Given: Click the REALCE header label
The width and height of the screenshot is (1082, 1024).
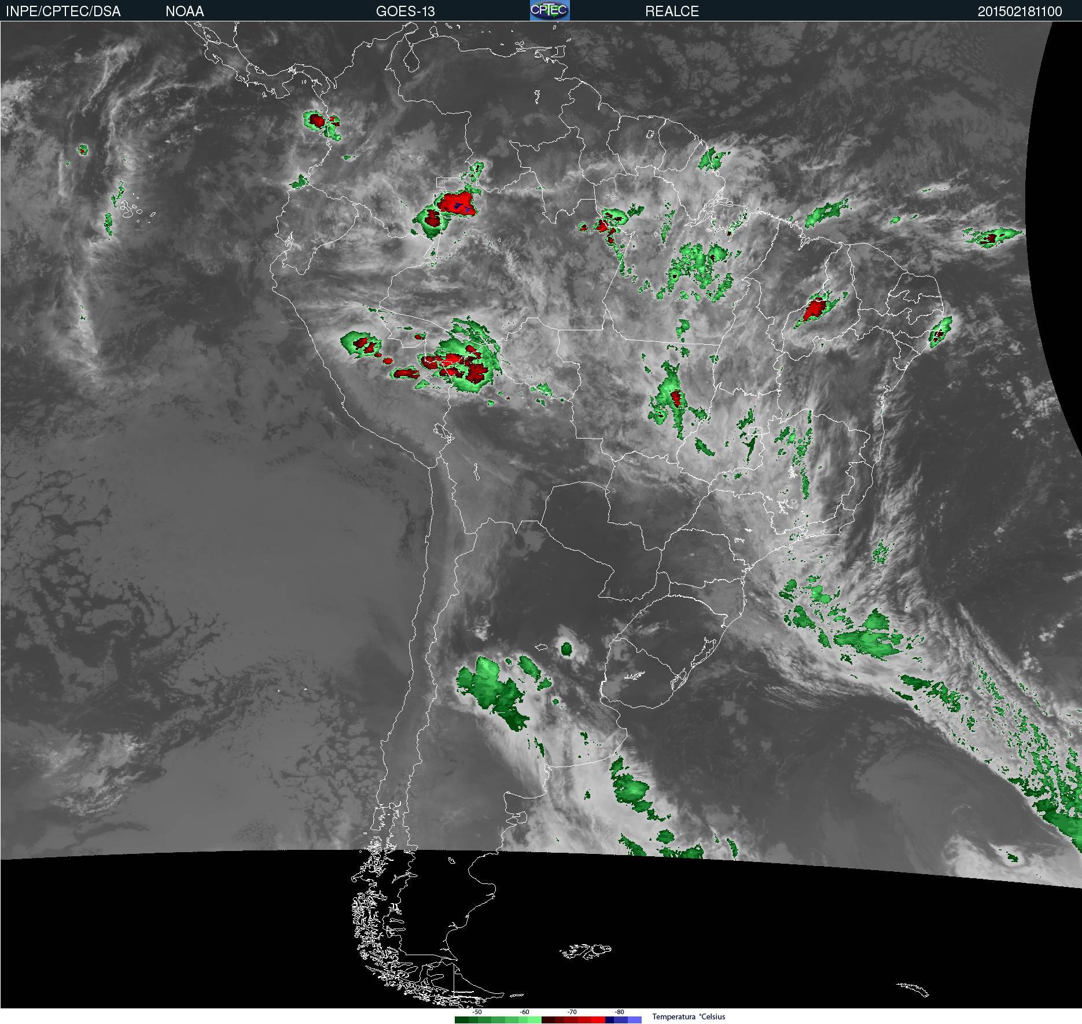Looking at the screenshot, I should (x=672, y=11).
